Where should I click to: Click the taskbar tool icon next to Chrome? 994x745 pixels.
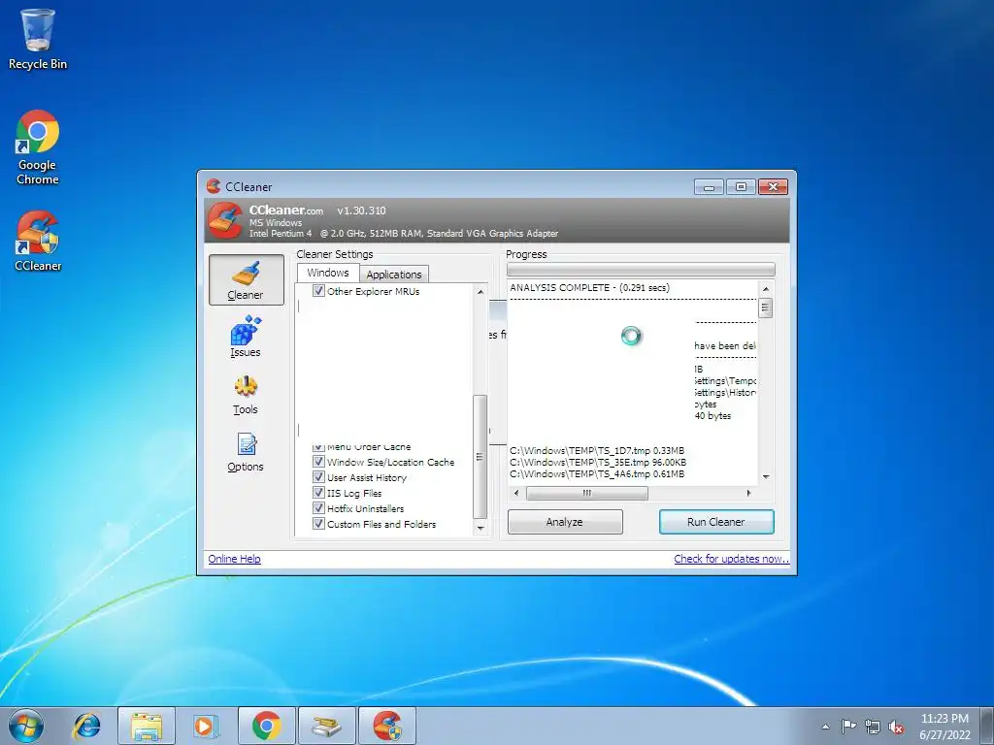coord(326,726)
